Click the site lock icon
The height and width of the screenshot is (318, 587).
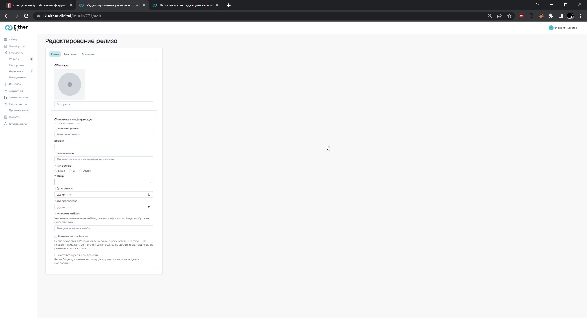[x=39, y=16]
